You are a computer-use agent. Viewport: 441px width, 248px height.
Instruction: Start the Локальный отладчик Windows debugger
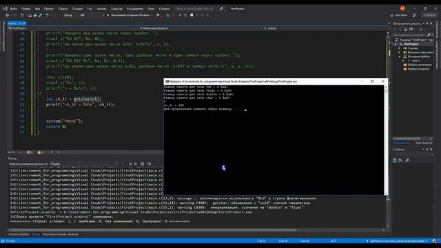coord(130,15)
